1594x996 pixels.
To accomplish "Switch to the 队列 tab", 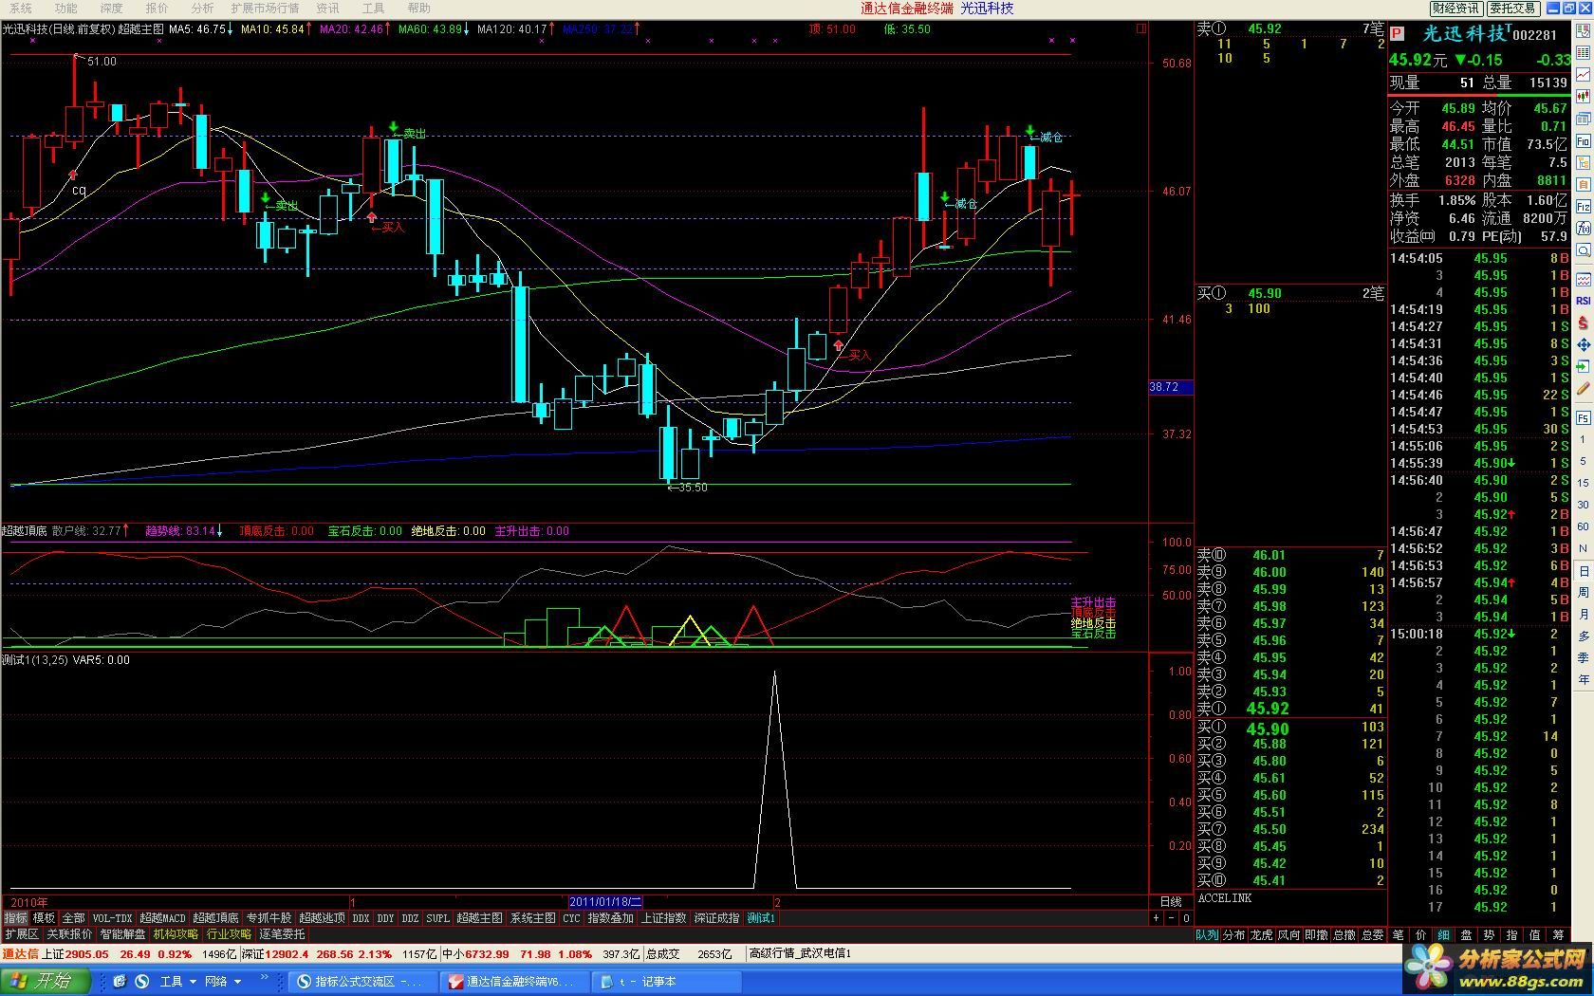I will point(1207,934).
